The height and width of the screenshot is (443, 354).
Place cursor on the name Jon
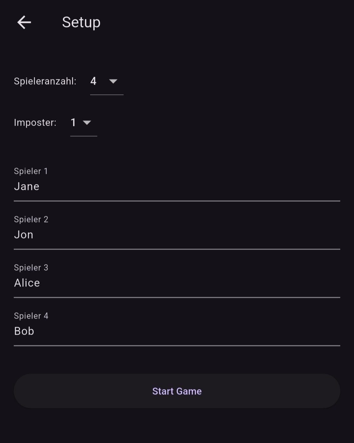[x=24, y=235]
